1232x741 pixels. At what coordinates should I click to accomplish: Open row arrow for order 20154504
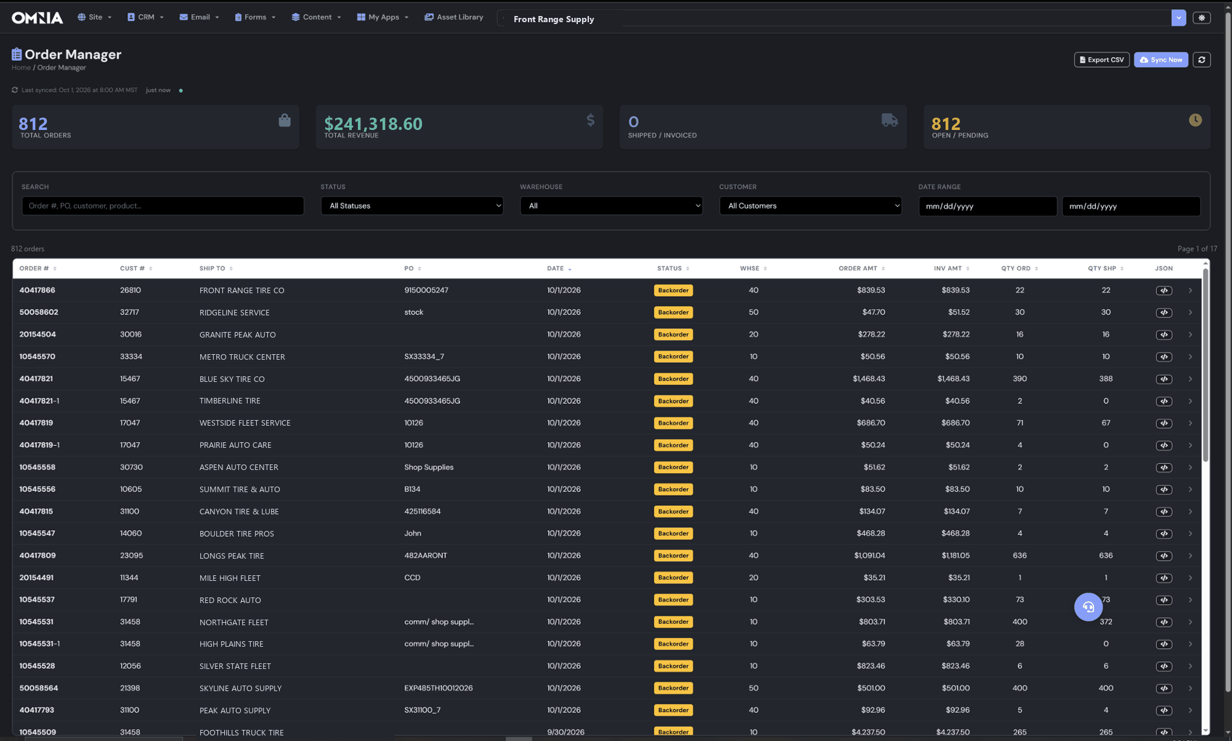pos(1190,334)
